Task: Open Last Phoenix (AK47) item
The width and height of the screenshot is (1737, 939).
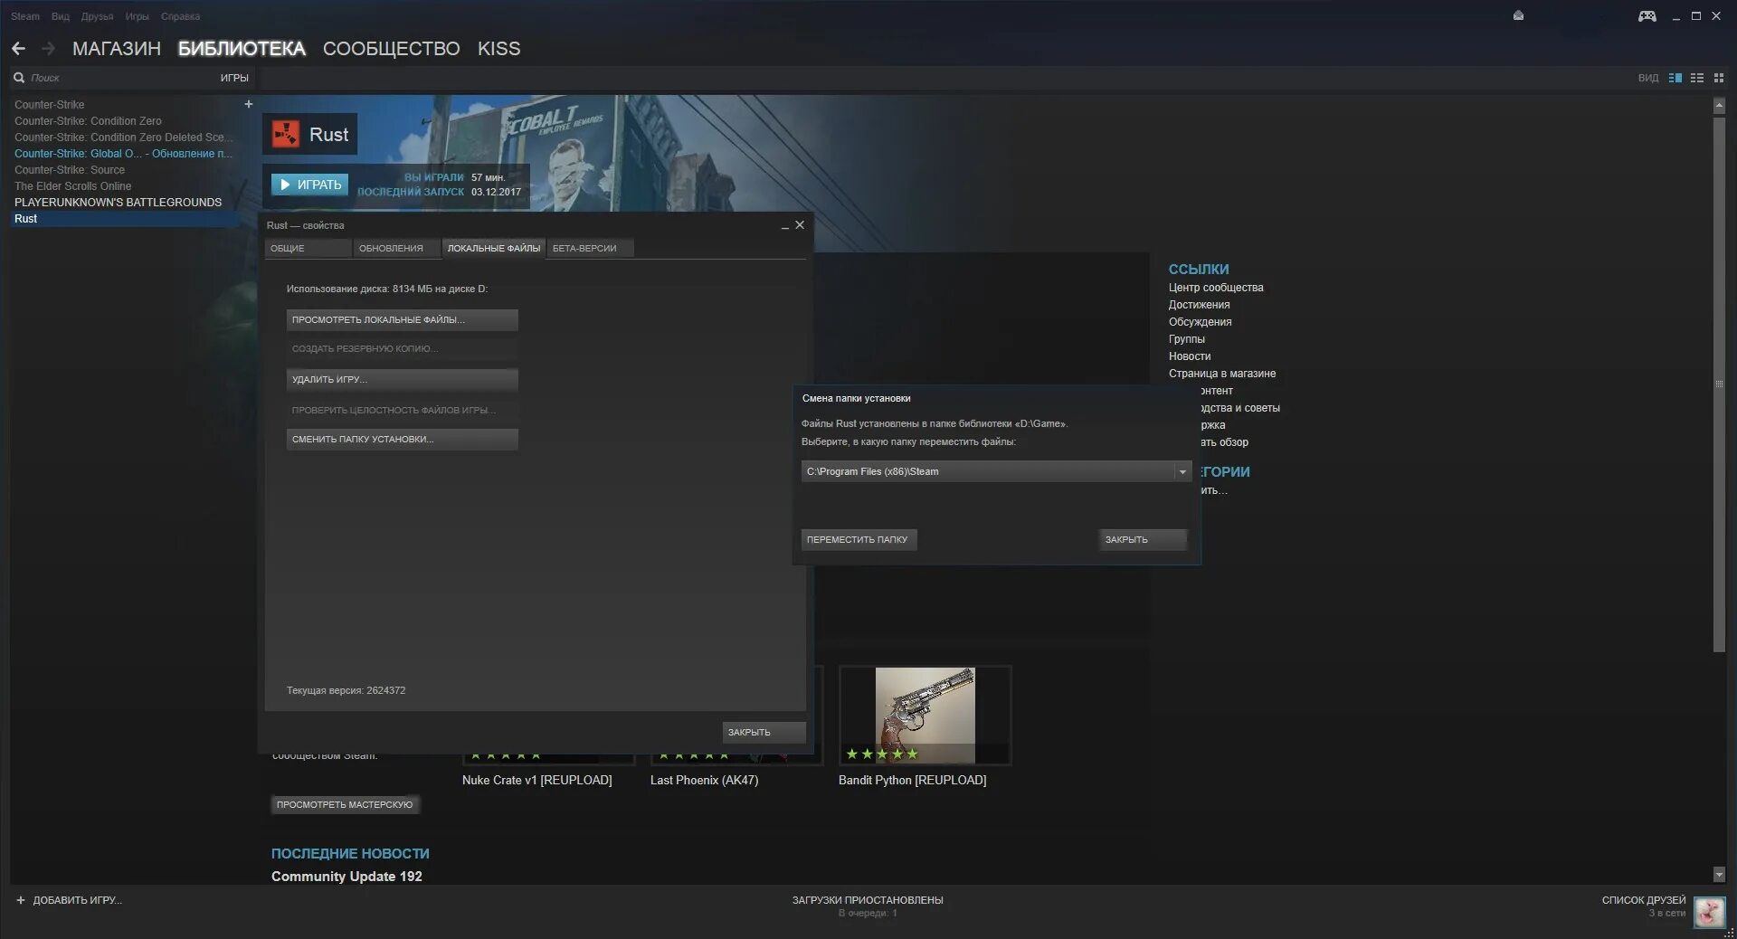Action: coord(704,781)
